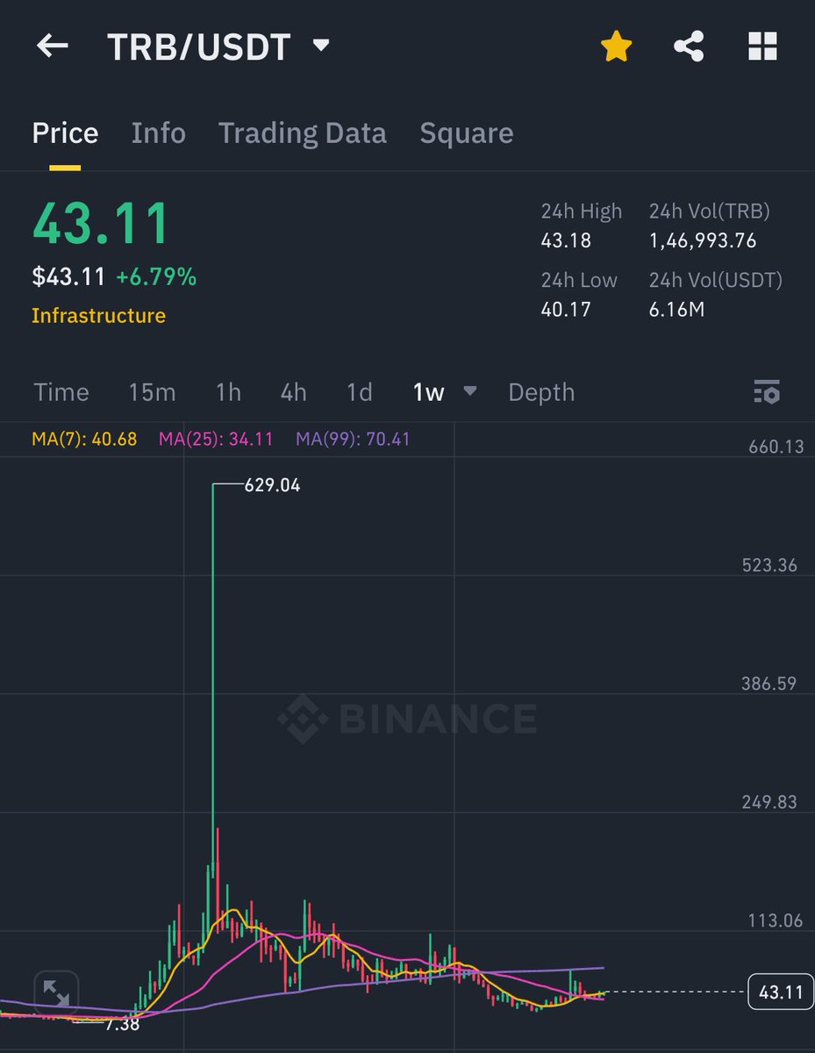815x1053 pixels.
Task: Switch to the Info tab
Action: [x=159, y=133]
